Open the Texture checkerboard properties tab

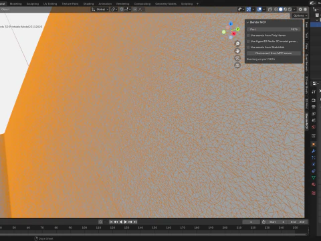pyautogui.click(x=314, y=193)
